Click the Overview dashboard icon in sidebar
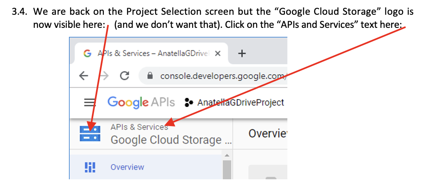 90,167
